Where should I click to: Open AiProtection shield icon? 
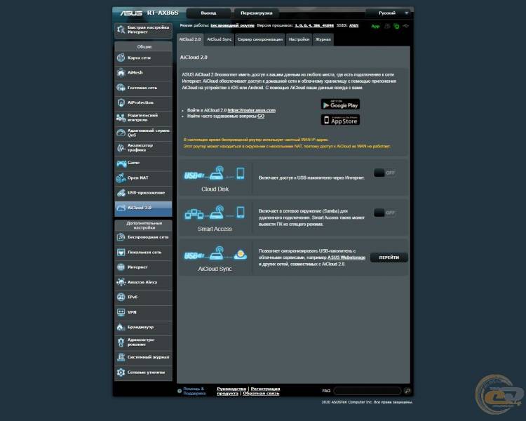(121, 102)
